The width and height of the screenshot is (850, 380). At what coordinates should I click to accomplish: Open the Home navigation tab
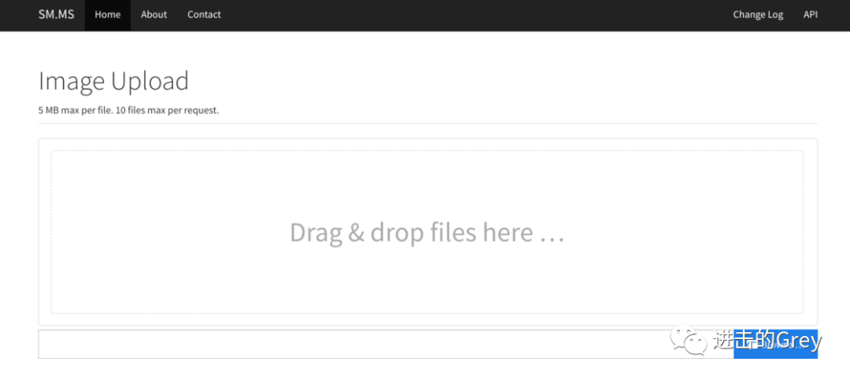coord(107,15)
